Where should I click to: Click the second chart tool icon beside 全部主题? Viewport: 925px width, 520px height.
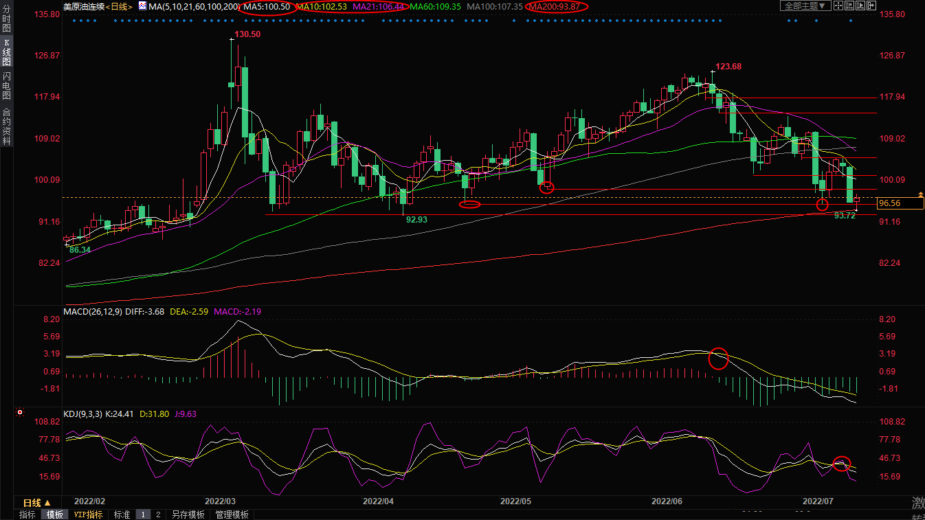849,6
